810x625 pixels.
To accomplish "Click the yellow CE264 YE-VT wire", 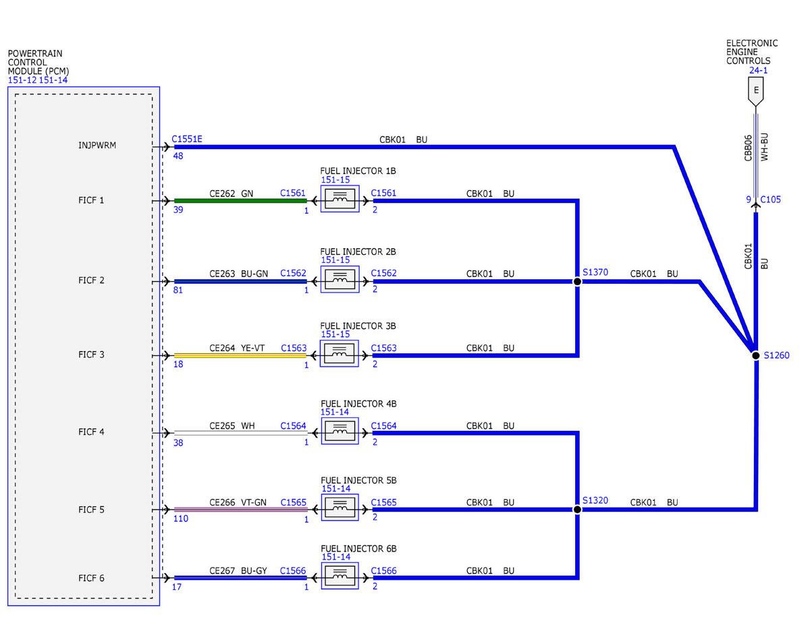I will (240, 355).
